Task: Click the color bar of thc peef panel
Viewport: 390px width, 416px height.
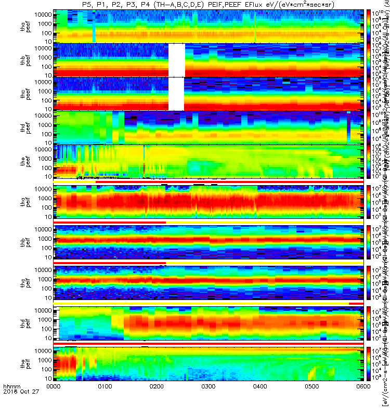Action: click(369, 94)
